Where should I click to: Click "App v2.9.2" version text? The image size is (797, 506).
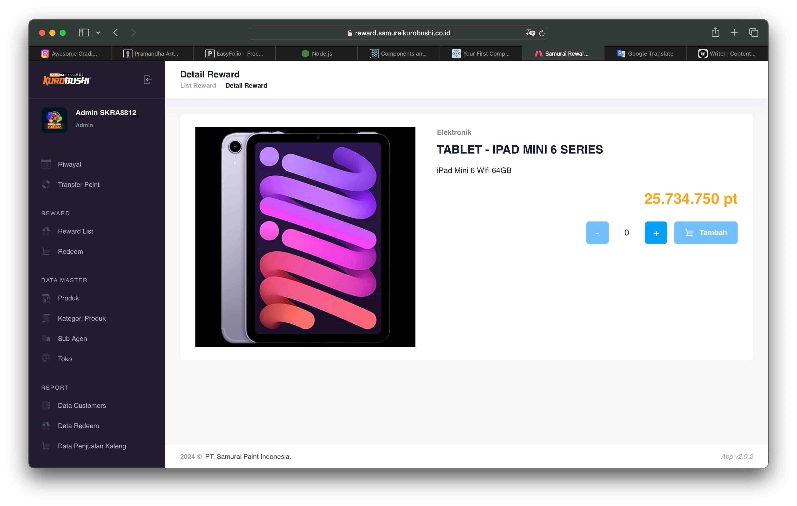click(737, 457)
